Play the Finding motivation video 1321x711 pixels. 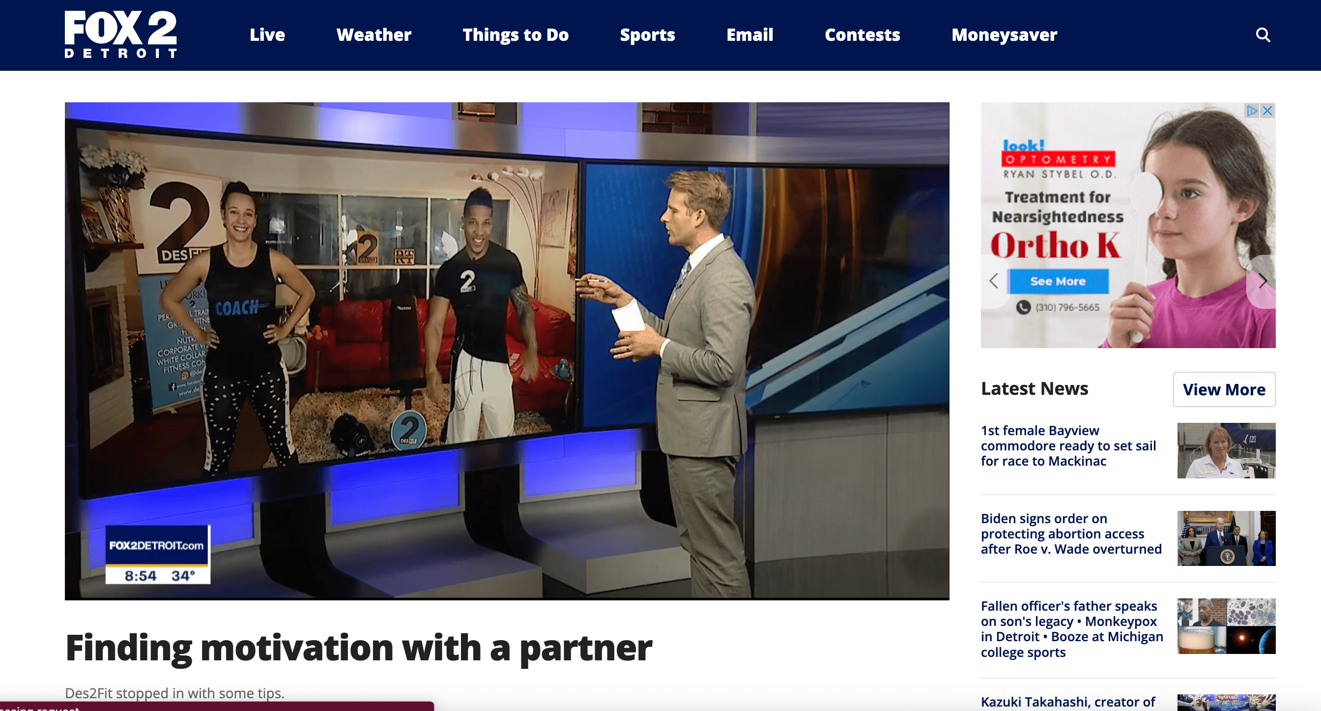[507, 351]
